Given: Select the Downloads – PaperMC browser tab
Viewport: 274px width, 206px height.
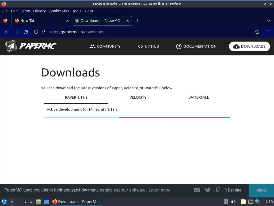Looking at the screenshot, I should click(x=102, y=21).
